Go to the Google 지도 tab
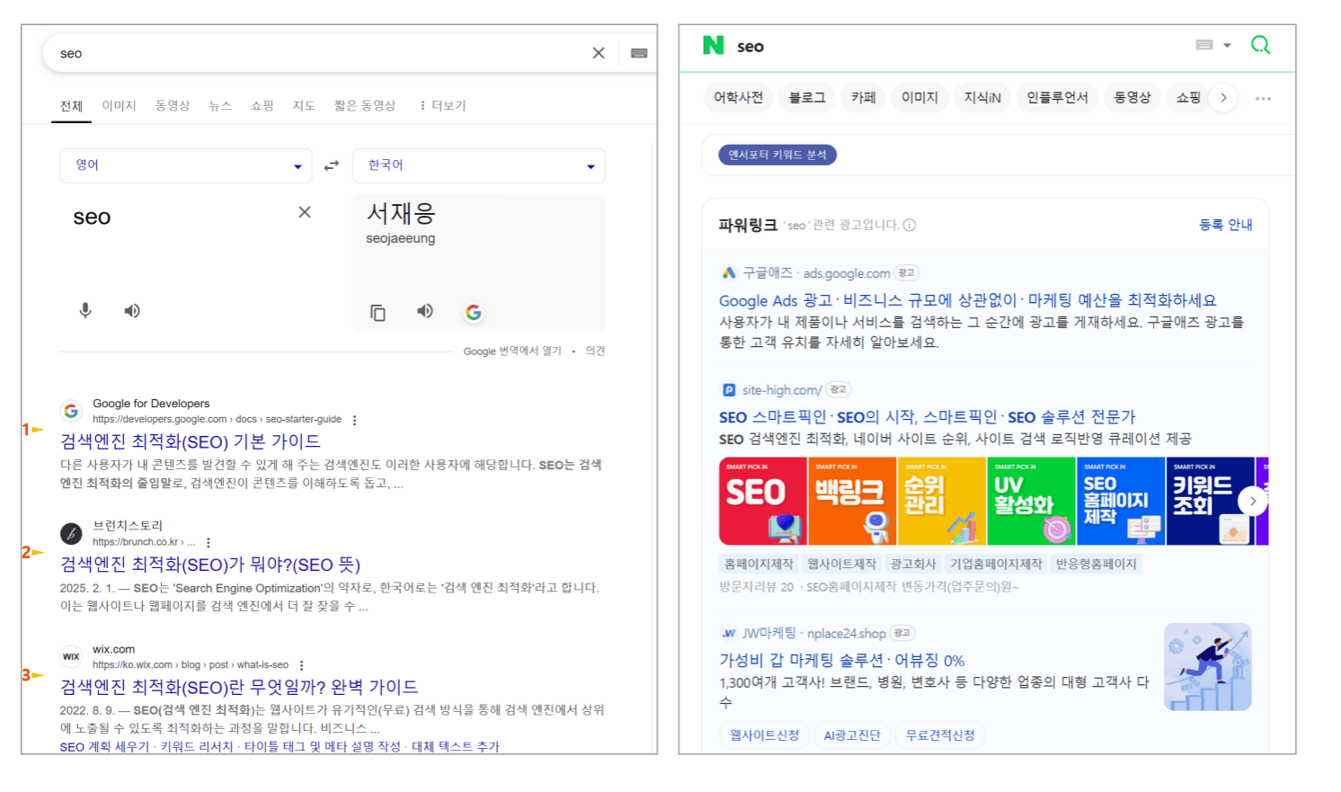Screen dimensions: 1341x792 point(304,106)
